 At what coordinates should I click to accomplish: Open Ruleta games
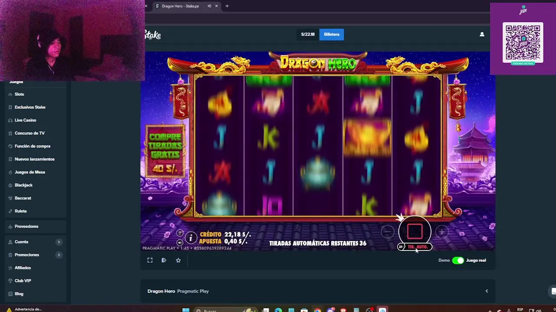(x=20, y=211)
